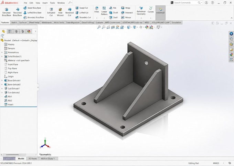Select the Revolved Boss/Base tool
This screenshot has width=234, height=166.
[17, 12]
